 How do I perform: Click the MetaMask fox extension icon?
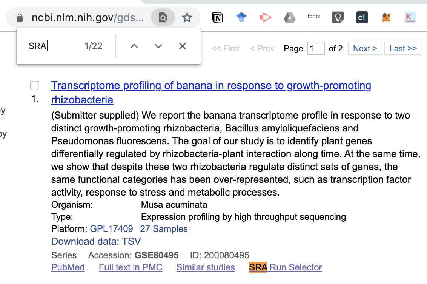pos(386,17)
